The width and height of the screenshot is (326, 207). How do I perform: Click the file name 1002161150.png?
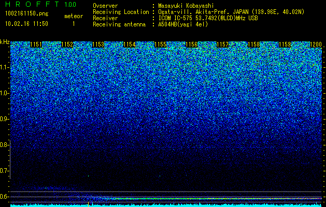(27, 14)
